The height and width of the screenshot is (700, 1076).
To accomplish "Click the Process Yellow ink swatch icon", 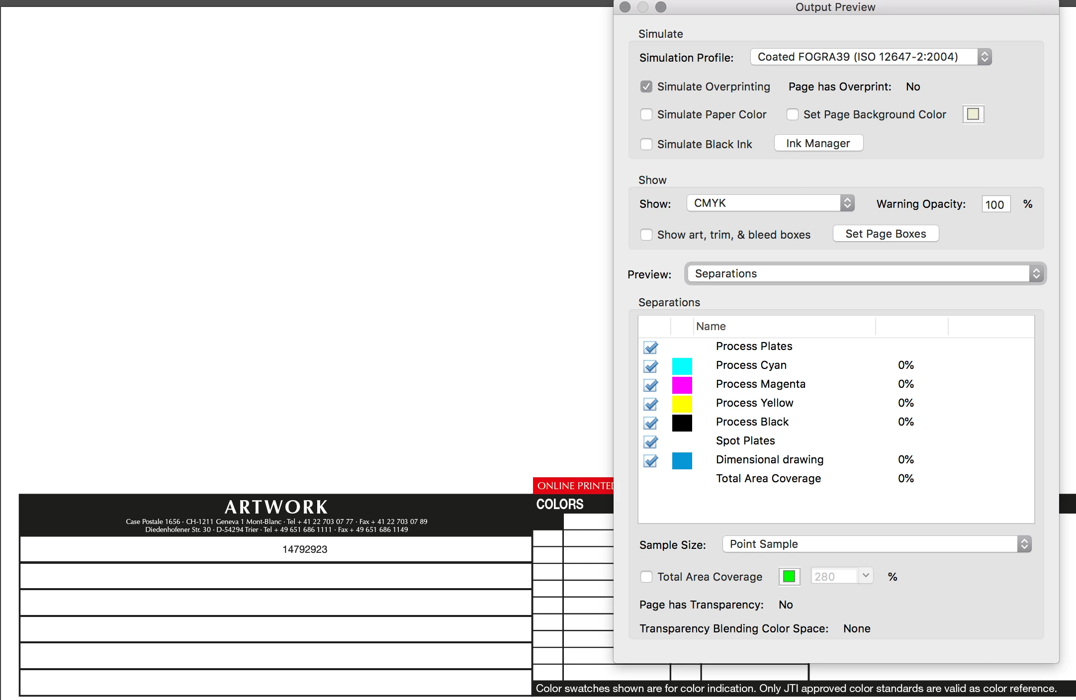I will (x=682, y=404).
